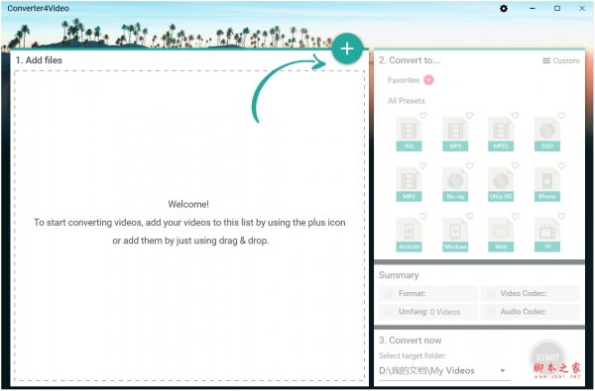Select the MP4 preset icon
The width and height of the screenshot is (595, 391).
click(455, 134)
